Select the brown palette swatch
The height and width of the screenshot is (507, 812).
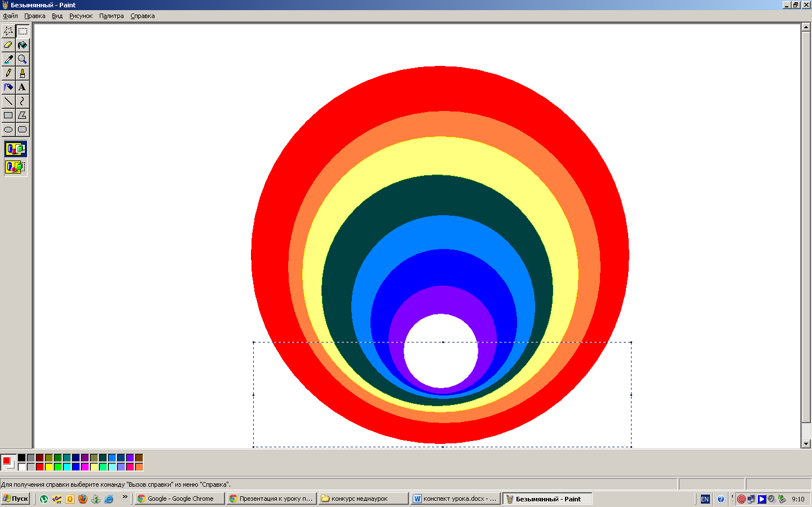coord(139,458)
